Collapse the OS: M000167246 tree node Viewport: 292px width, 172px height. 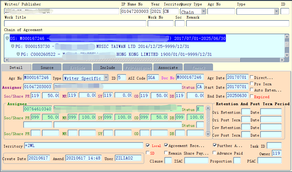tap(7, 38)
